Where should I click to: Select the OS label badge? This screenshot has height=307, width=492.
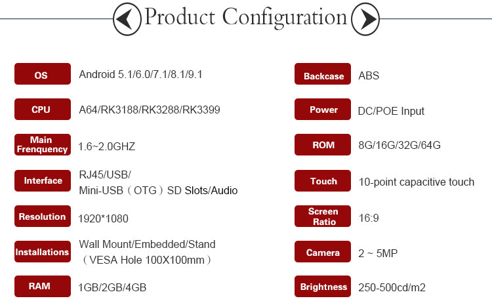pos(43,73)
